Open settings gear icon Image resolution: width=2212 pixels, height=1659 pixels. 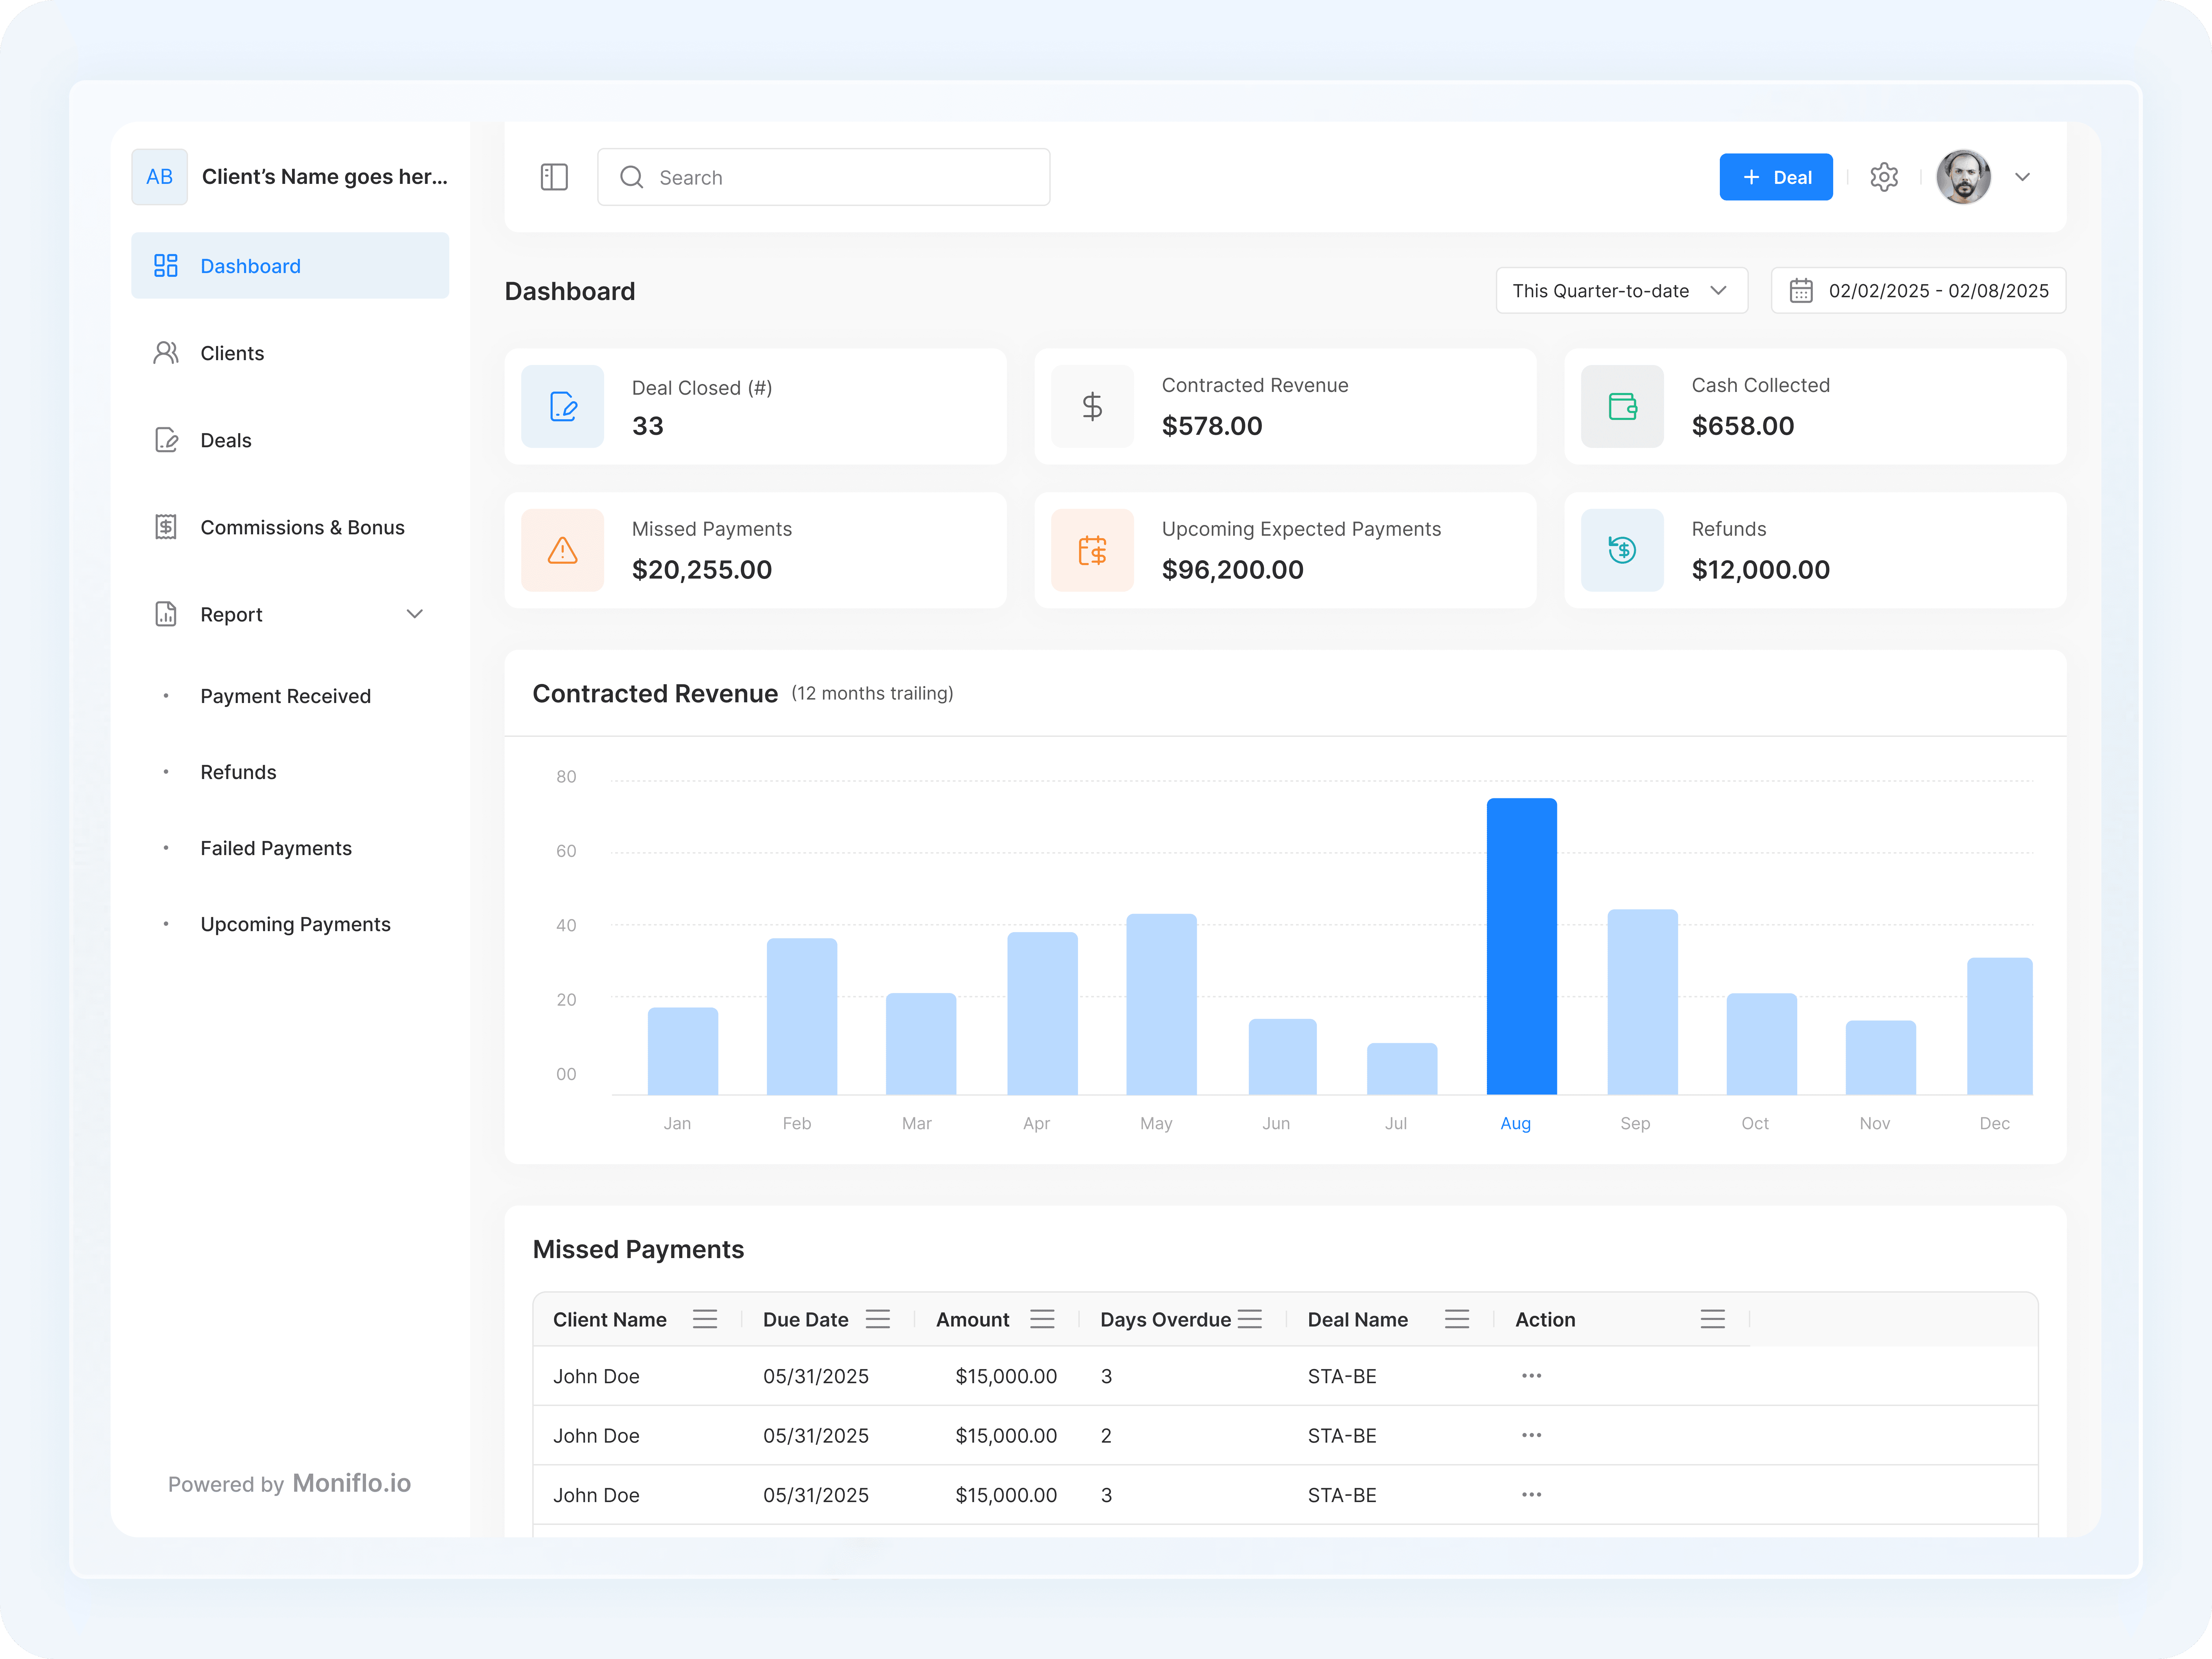1884,177
